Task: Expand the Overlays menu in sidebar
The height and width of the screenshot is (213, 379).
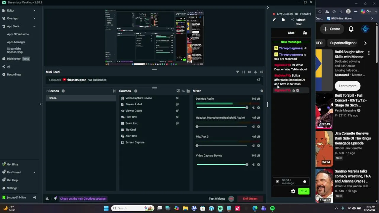Action: tap(34, 18)
